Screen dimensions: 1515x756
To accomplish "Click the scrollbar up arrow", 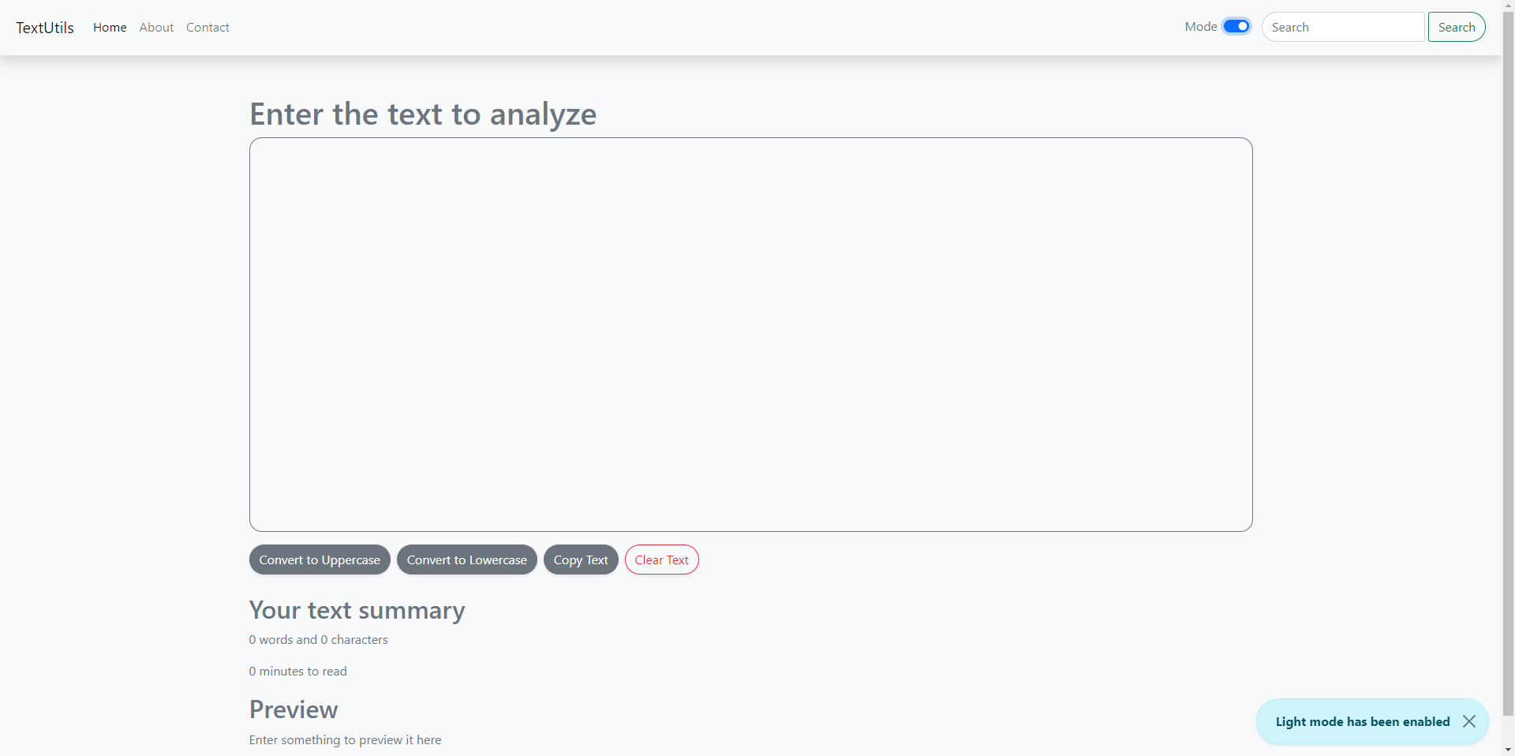I will [x=1508, y=5].
